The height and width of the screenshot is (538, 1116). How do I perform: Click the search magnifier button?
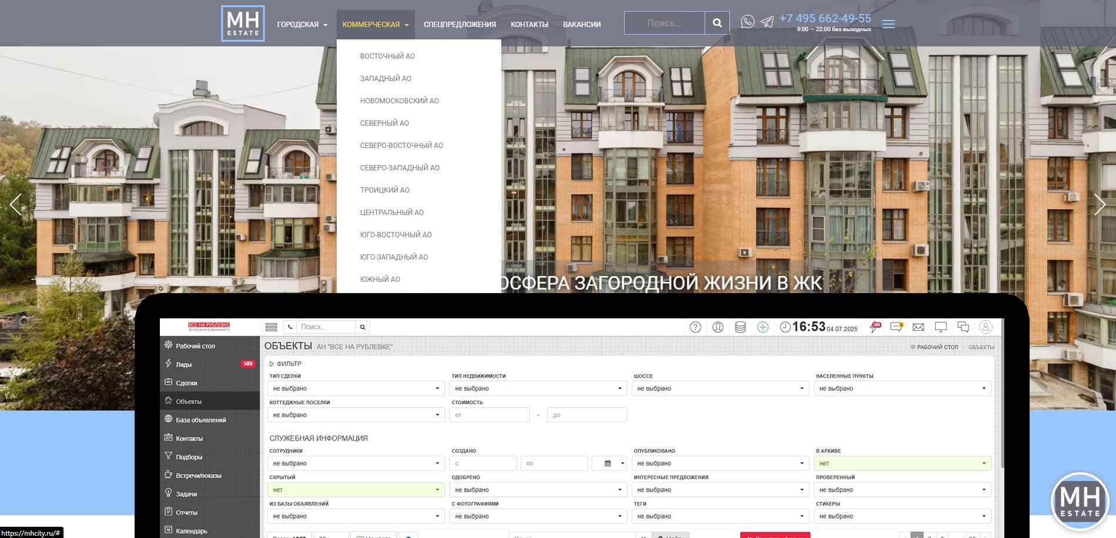pyautogui.click(x=717, y=23)
